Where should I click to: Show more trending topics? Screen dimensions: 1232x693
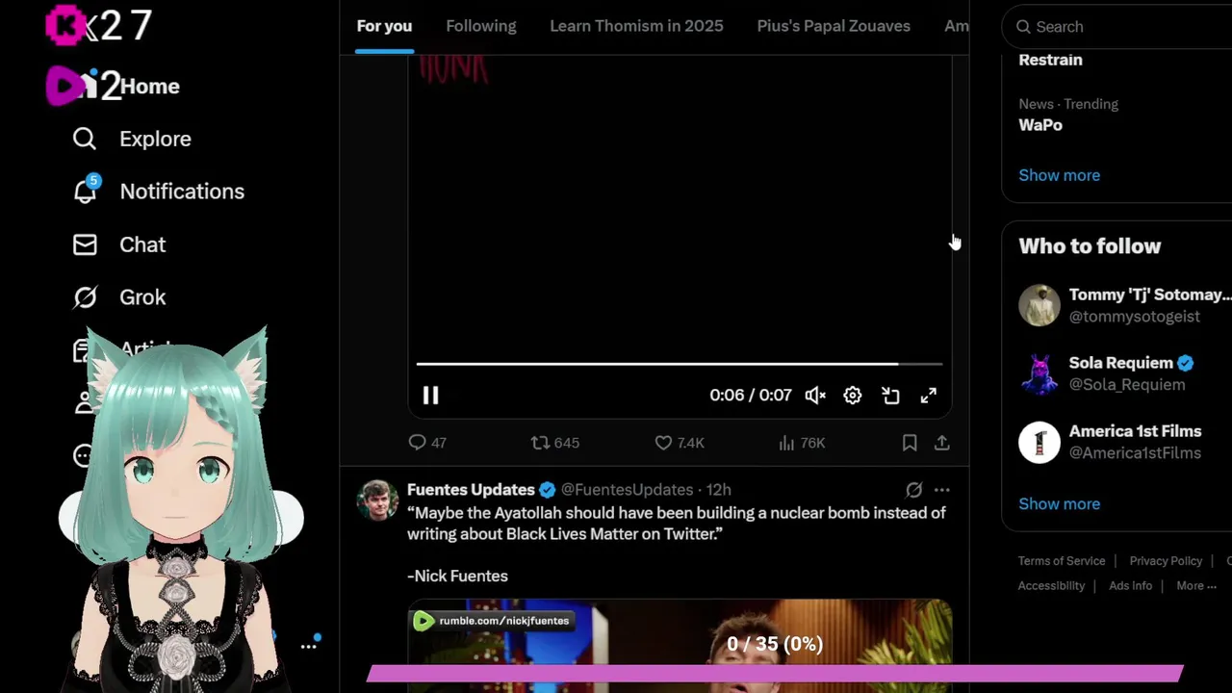1059,175
